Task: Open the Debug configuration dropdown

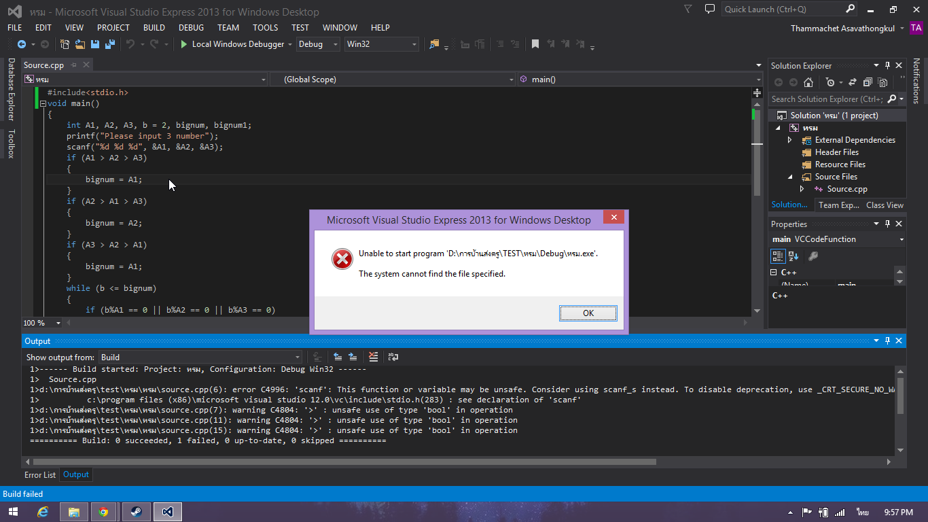Action: [x=317, y=44]
